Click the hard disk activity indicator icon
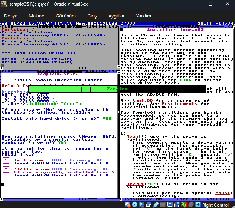This screenshot has width=235, height=208. [x=128, y=205]
